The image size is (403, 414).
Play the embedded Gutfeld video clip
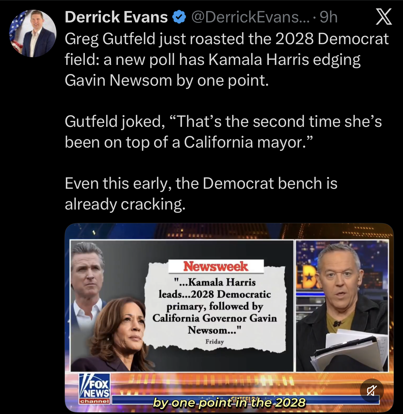(x=229, y=318)
